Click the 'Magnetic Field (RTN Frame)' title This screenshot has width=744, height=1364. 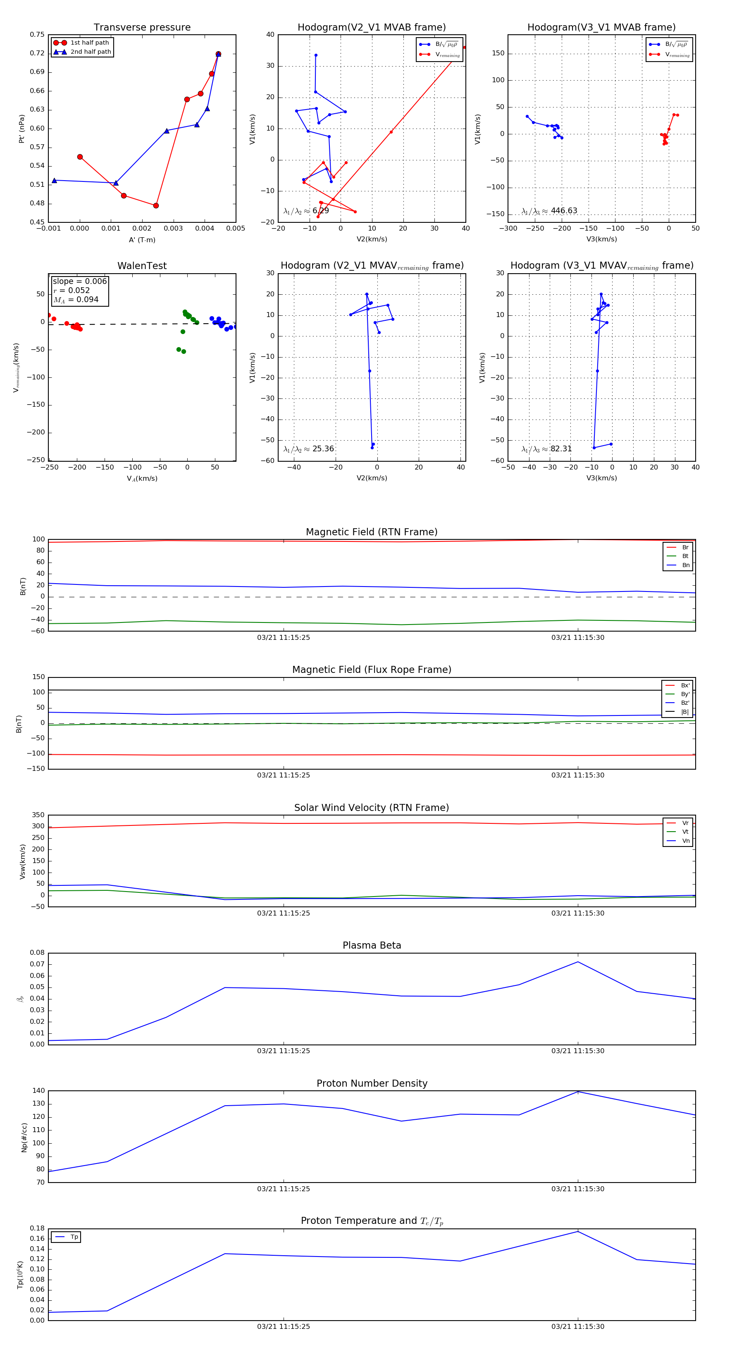pyautogui.click(x=372, y=532)
